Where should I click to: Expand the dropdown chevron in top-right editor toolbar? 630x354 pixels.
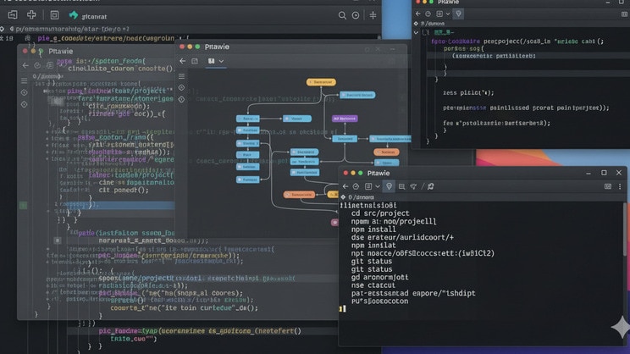446,14
